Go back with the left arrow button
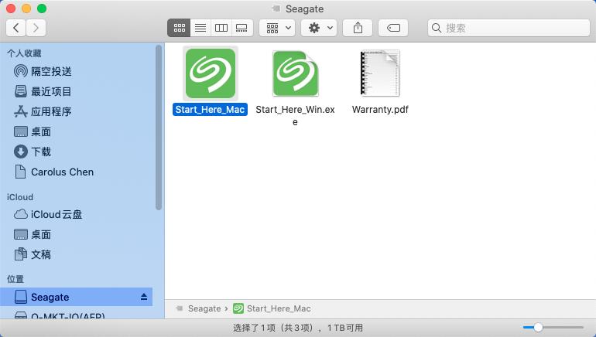 pyautogui.click(x=16, y=28)
